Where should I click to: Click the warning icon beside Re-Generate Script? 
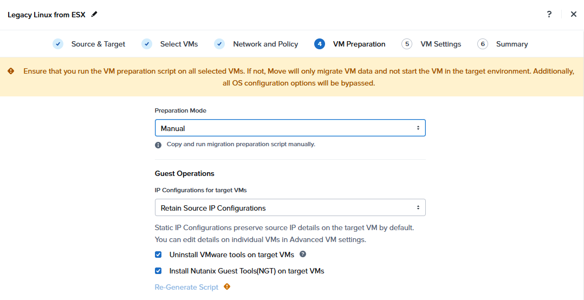tap(227, 287)
